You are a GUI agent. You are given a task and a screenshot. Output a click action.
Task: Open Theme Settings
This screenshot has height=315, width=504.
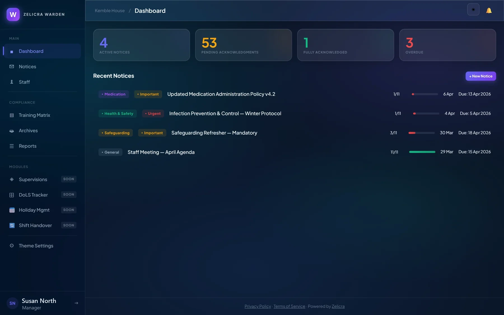coord(42,246)
